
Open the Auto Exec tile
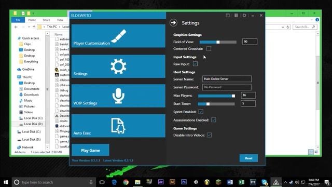[x=118, y=126]
